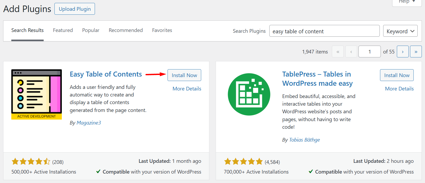Click the Search Plugins label
Image resolution: width=425 pixels, height=183 pixels.
249,31
